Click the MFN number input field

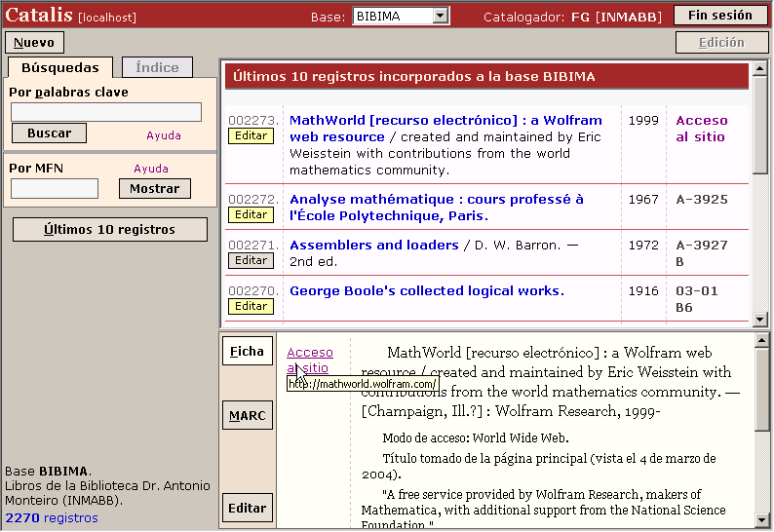[55, 188]
